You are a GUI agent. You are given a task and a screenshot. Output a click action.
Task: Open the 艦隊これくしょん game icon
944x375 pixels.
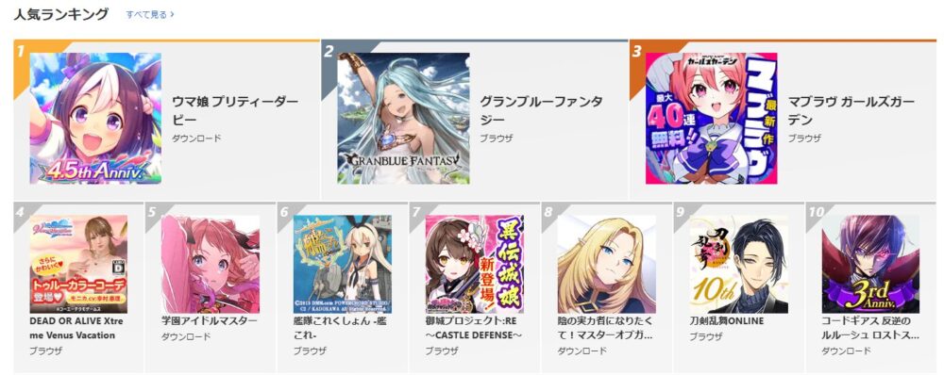pyautogui.click(x=343, y=264)
